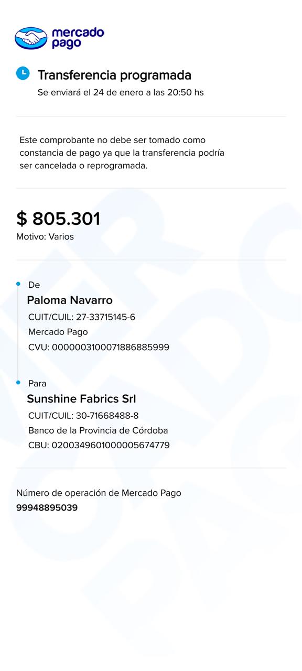Viewport: 302px width, 671px height.
Task: Click the 'mercado pago' logo text
Action: 78,38
